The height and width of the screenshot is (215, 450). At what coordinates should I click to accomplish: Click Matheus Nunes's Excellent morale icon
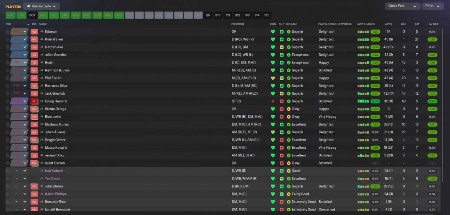tap(289, 125)
